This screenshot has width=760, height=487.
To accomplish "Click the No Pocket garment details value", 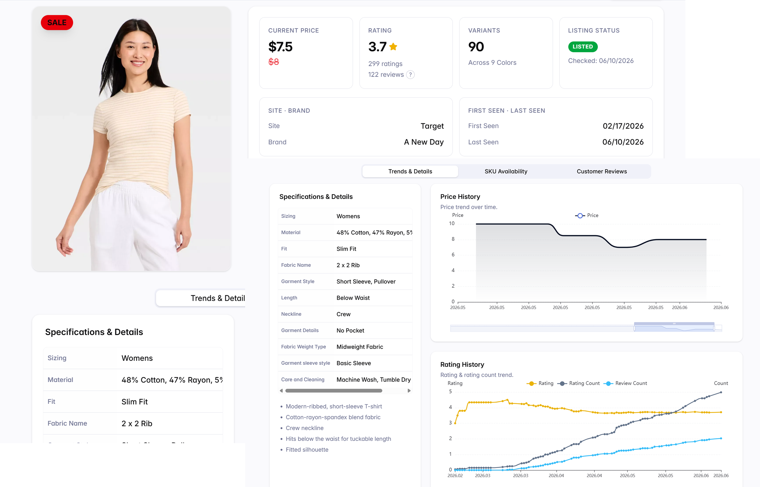I will [x=350, y=330].
